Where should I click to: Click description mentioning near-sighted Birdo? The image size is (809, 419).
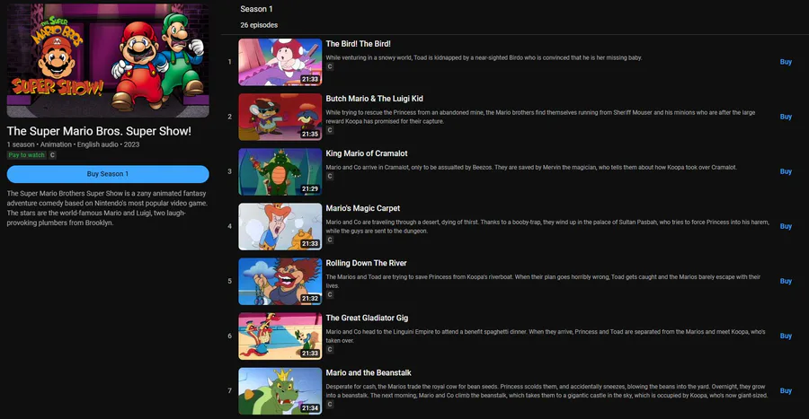[x=484, y=57]
